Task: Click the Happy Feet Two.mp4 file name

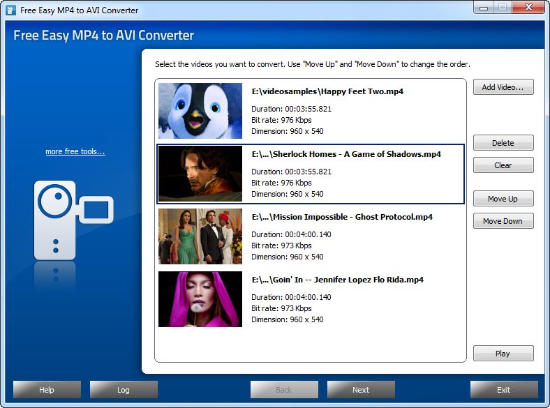Action: (327, 91)
